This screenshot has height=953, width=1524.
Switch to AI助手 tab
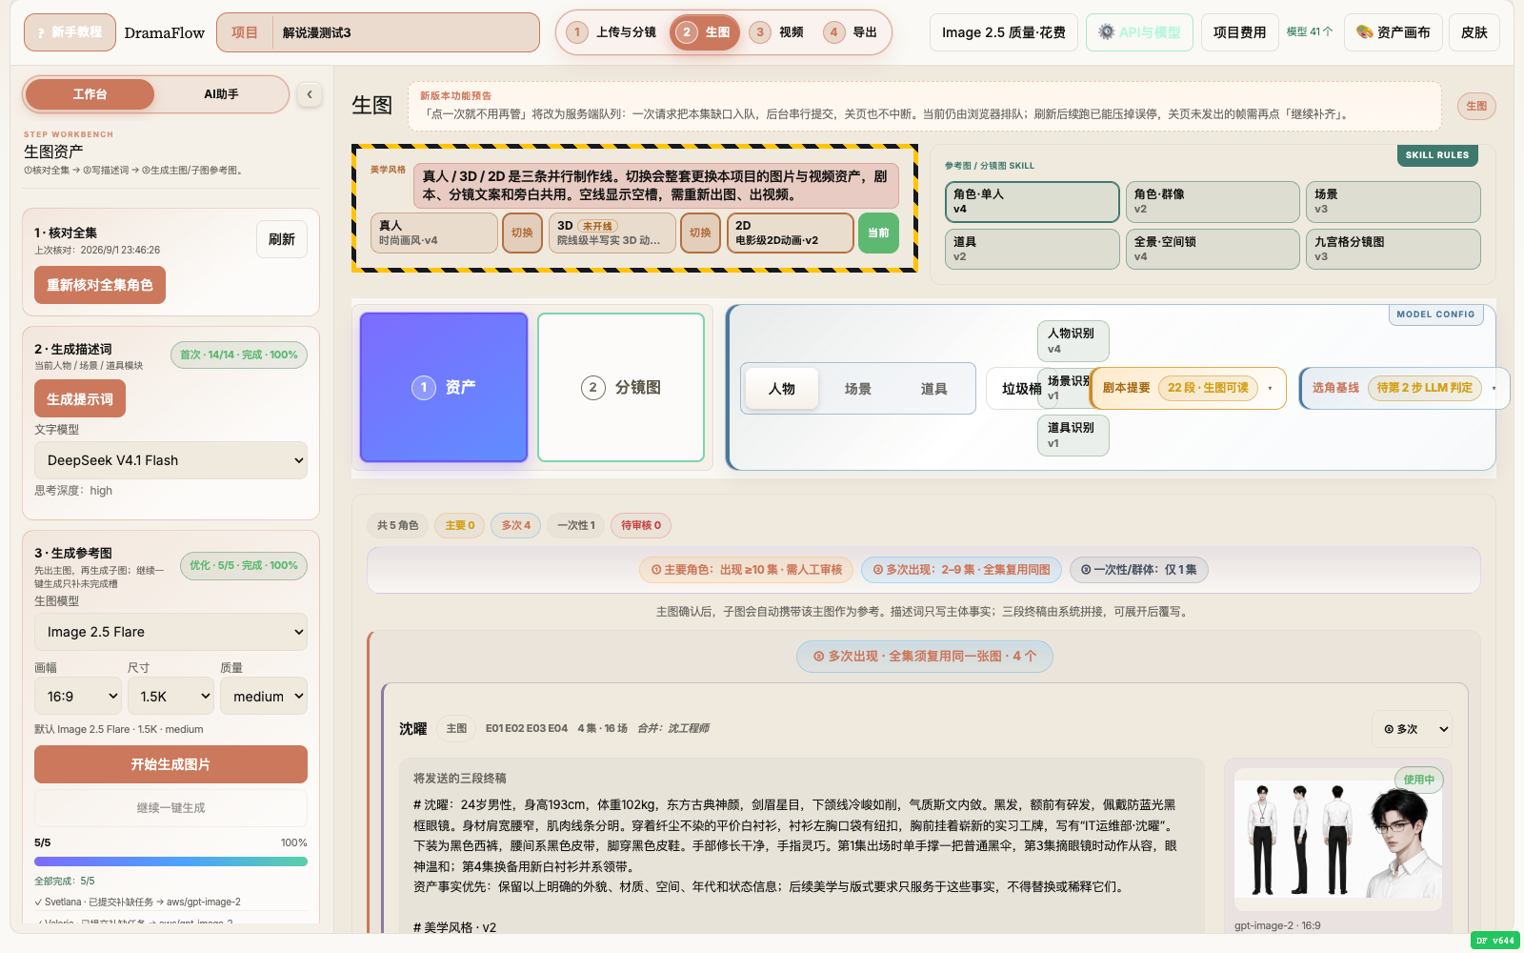tap(221, 94)
